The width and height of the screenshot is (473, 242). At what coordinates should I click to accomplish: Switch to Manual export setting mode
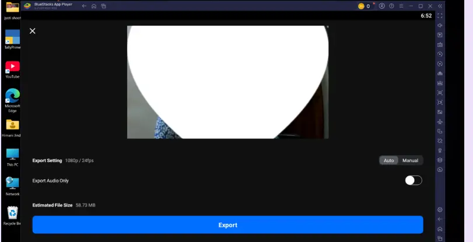coord(410,160)
